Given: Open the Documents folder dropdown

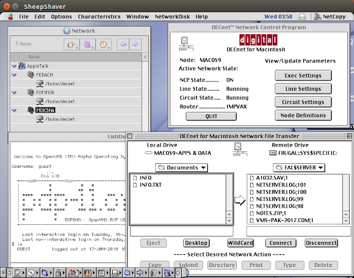Looking at the screenshot, I should pyautogui.click(x=181, y=168).
